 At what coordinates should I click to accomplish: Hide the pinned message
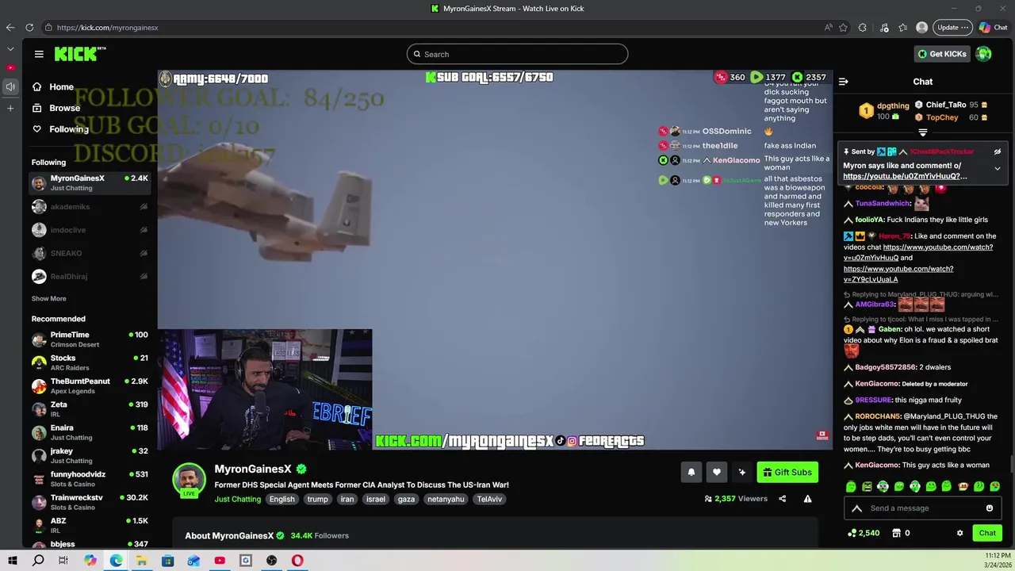click(x=998, y=151)
